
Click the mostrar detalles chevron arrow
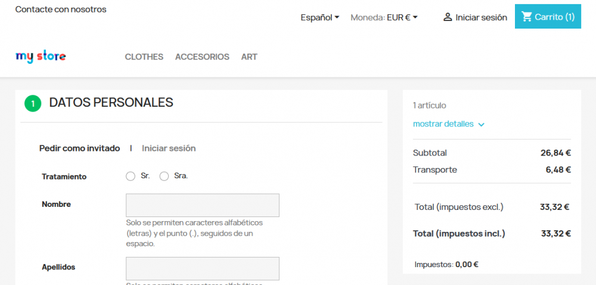[482, 125]
